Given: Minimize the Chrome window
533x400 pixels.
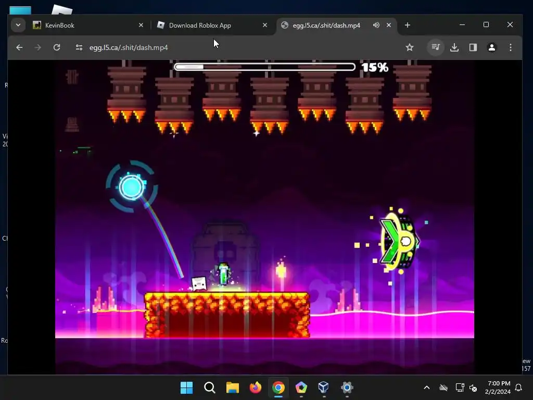Looking at the screenshot, I should tap(462, 25).
